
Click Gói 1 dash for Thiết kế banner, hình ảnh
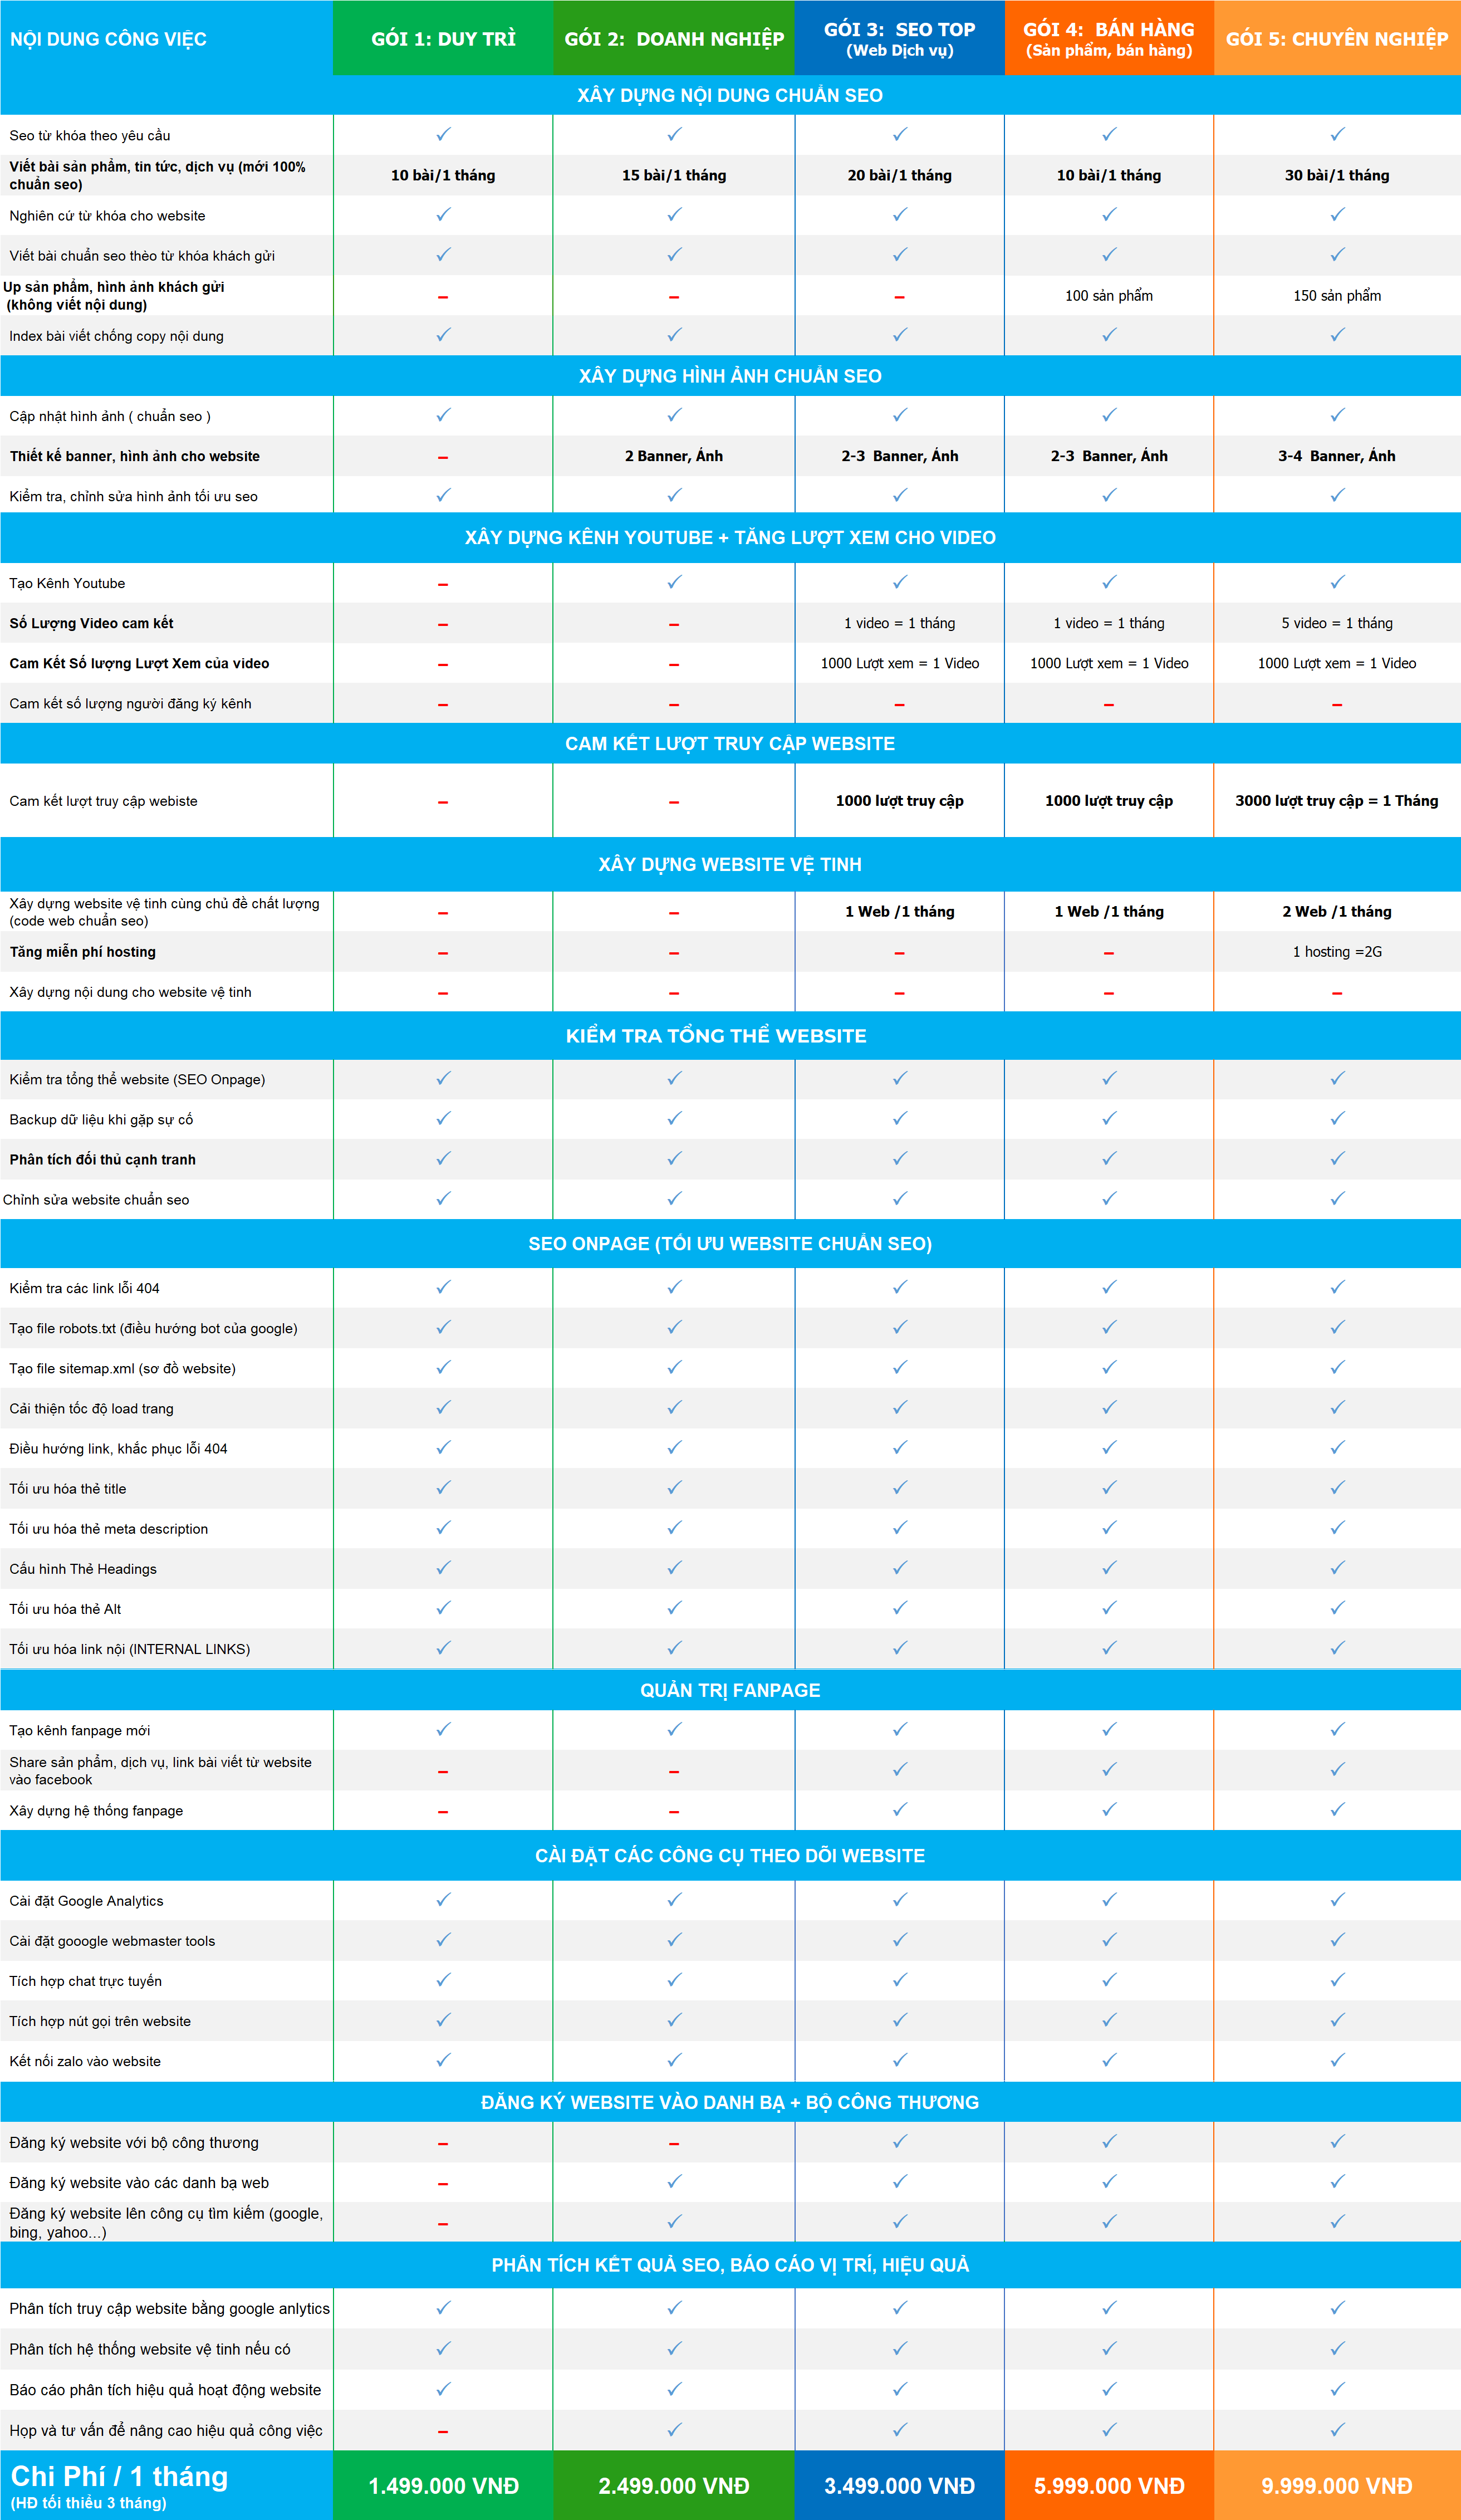click(443, 457)
